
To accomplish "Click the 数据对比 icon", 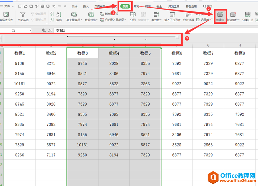I will pyautogui.click(x=91, y=15).
